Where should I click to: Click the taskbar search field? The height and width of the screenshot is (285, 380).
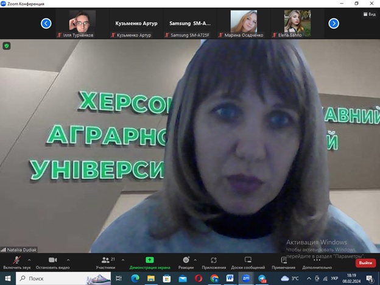point(63,278)
